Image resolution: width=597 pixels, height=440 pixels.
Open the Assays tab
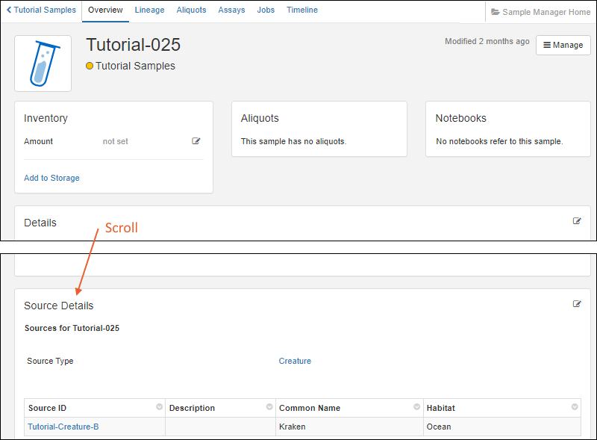pos(231,10)
